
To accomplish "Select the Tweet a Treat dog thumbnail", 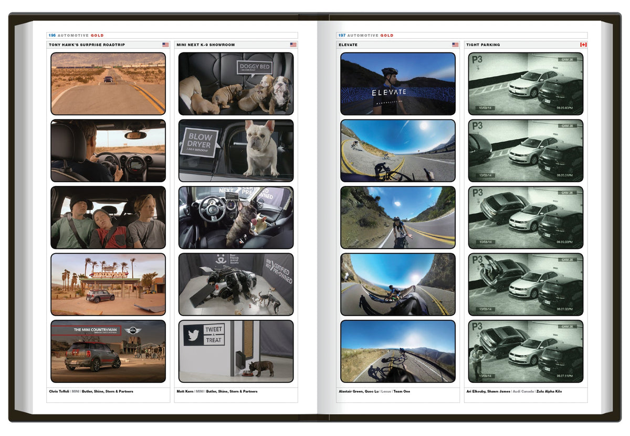I will tap(236, 351).
